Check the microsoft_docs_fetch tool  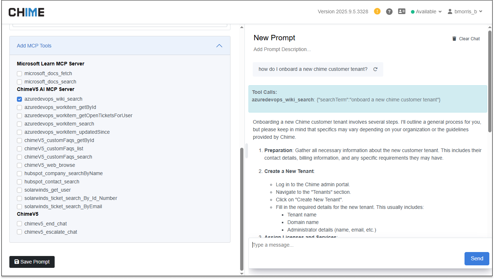(x=19, y=73)
